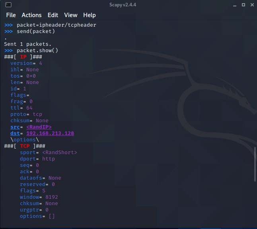Click the underlined src field label
The height and width of the screenshot is (229, 257).
point(15,127)
